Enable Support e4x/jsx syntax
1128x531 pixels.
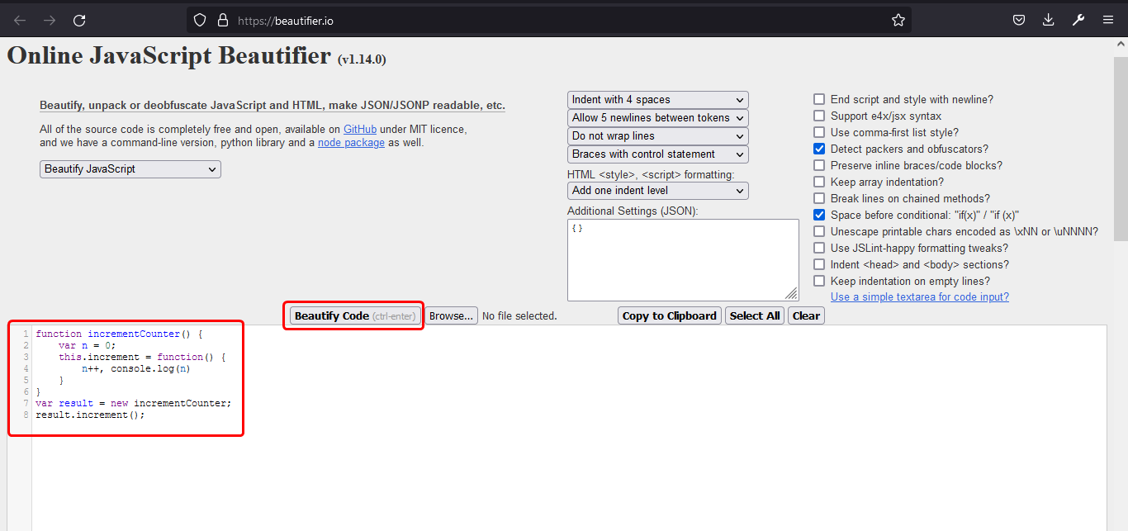point(819,116)
